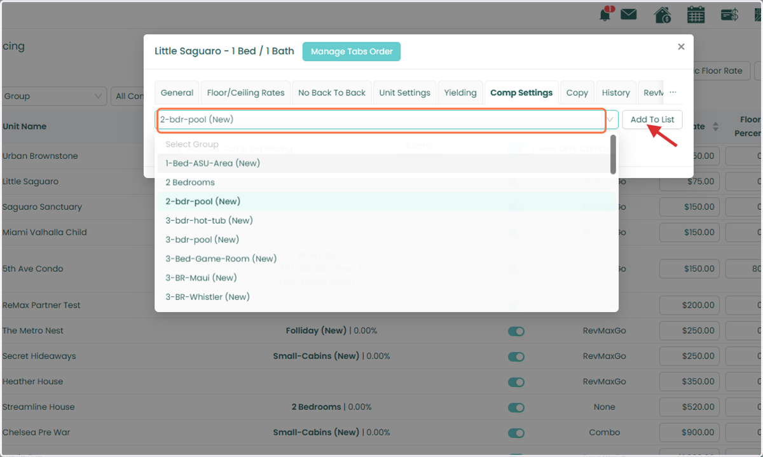The height and width of the screenshot is (457, 763).
Task: Show more tabs via ellipsis icon
Action: (x=673, y=92)
